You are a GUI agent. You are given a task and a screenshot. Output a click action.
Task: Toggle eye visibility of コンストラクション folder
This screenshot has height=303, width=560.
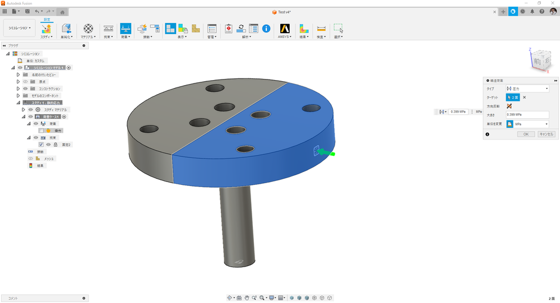pos(25,88)
